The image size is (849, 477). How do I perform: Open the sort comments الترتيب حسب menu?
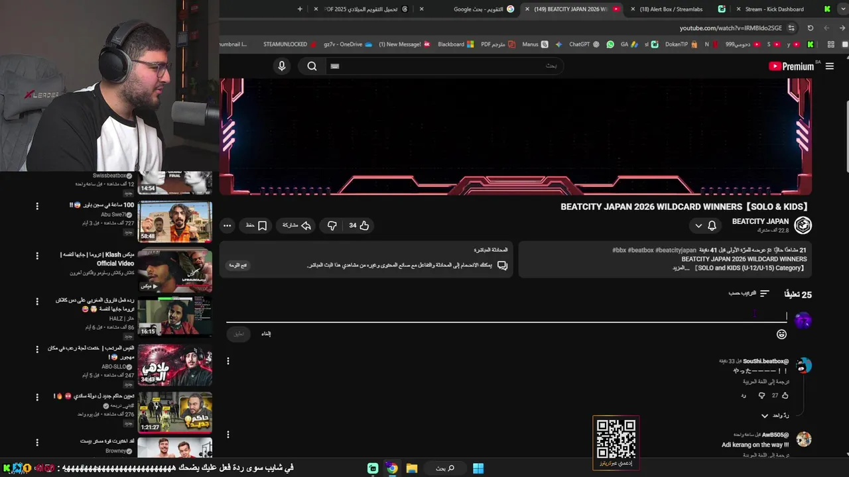749,293
